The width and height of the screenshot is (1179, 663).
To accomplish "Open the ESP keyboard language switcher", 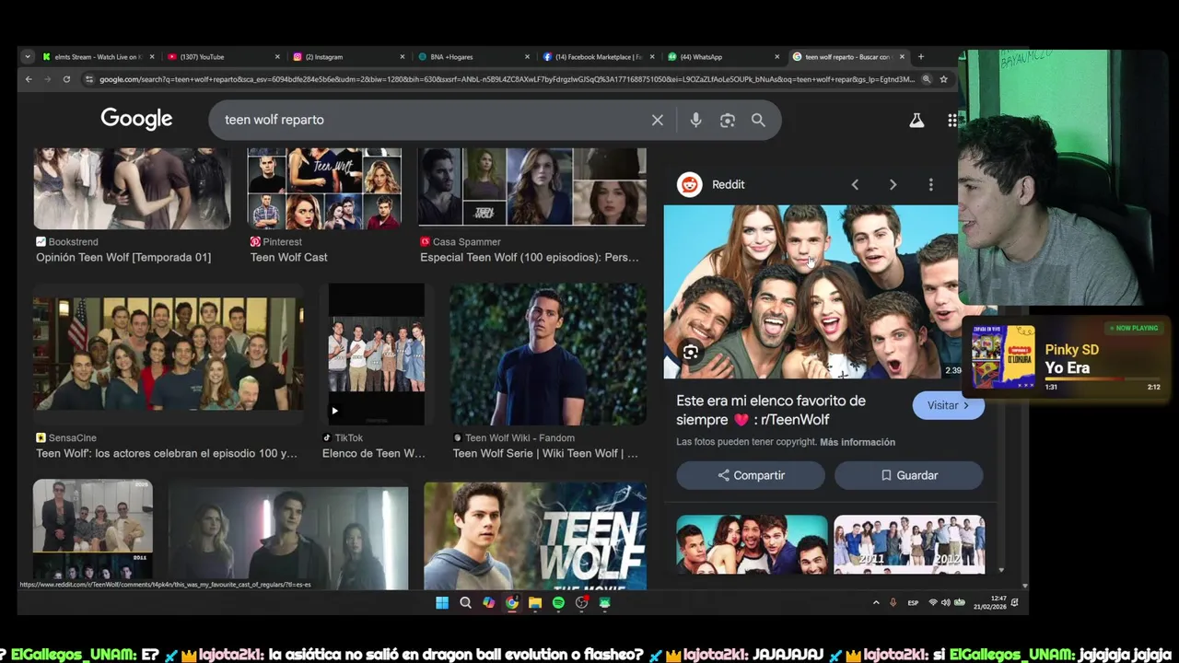I will pos(913,602).
